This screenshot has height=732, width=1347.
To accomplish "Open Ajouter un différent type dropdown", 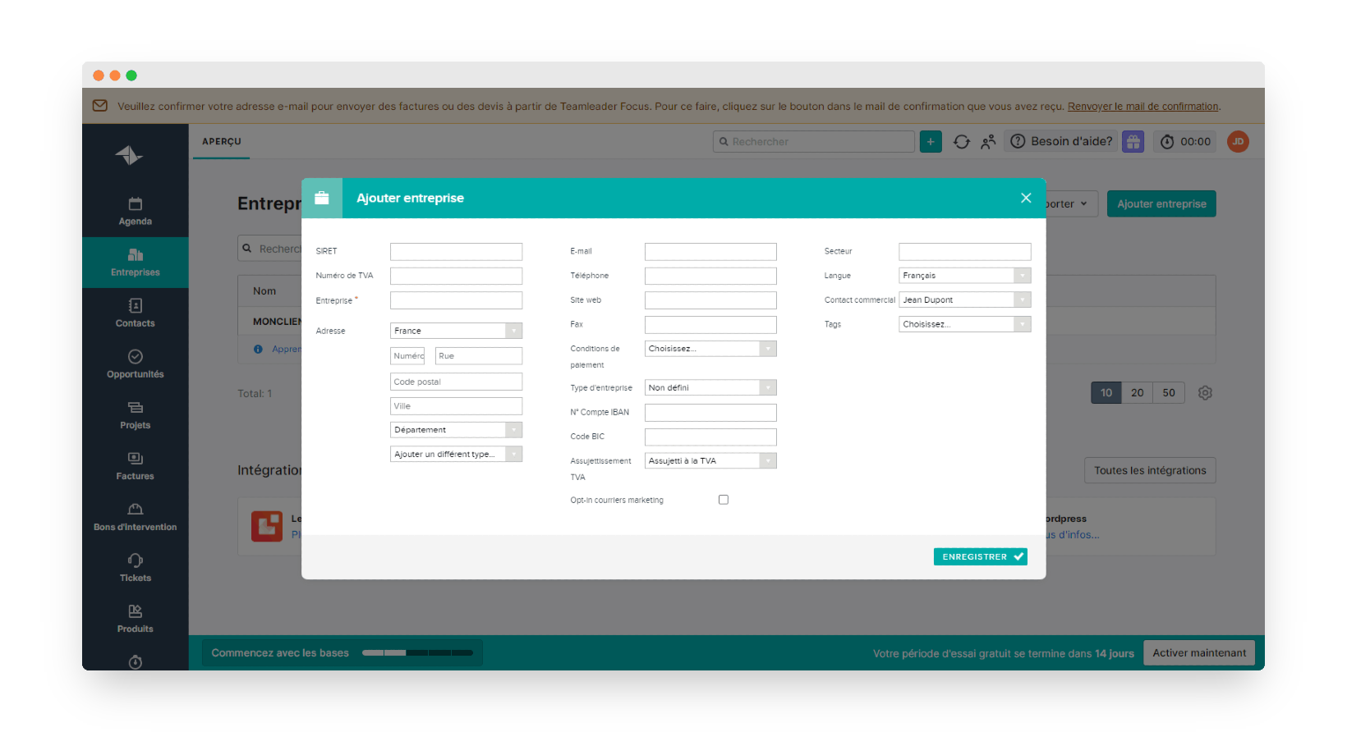I will 456,454.
